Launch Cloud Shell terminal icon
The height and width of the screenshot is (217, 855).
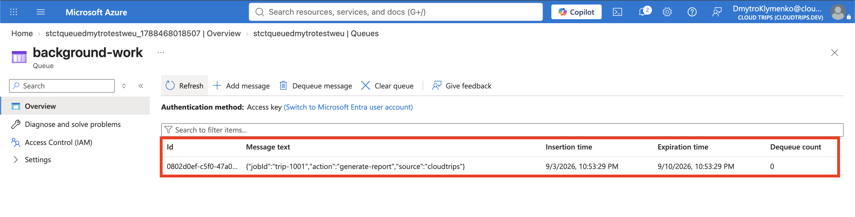coord(617,12)
